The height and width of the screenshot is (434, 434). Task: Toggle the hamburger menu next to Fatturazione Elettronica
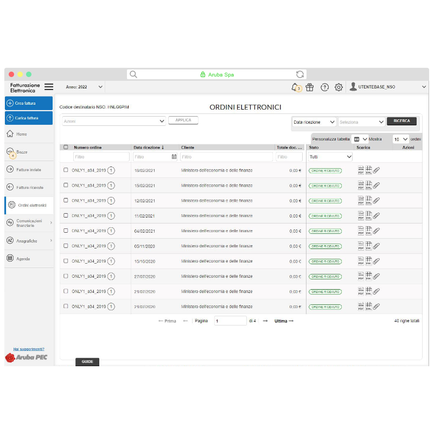(49, 87)
